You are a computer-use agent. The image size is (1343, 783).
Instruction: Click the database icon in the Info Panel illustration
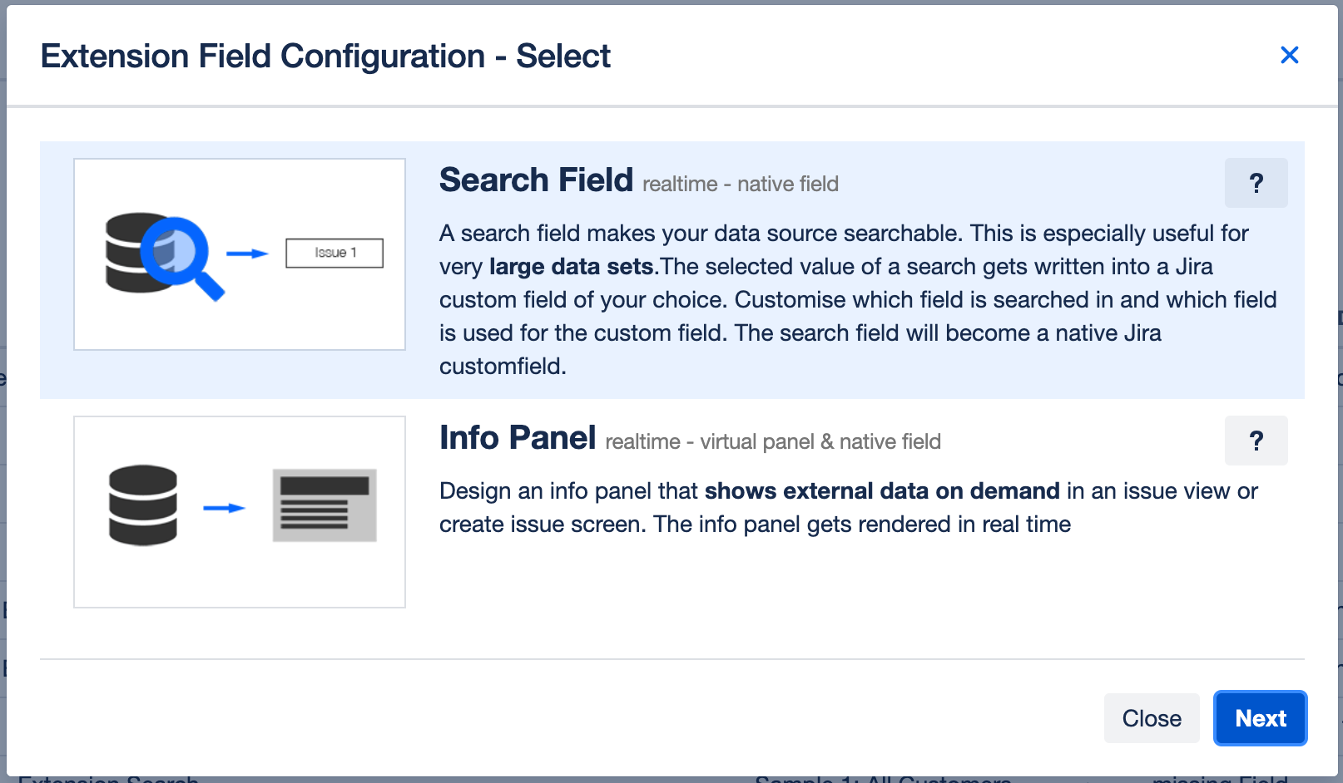pos(143,505)
